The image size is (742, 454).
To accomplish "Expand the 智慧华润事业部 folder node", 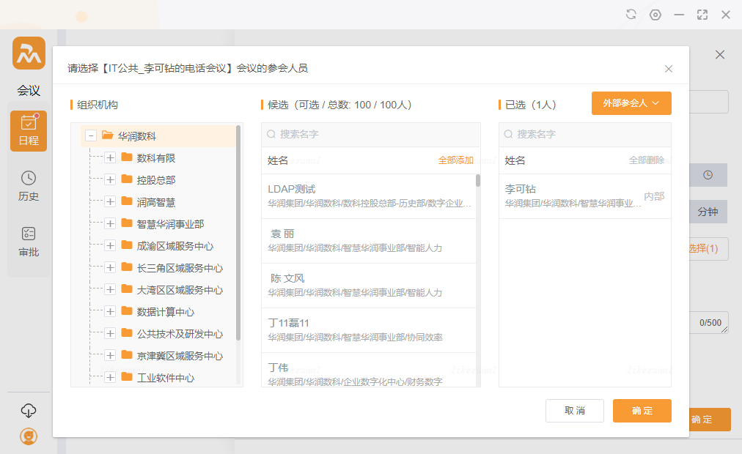I will [110, 223].
